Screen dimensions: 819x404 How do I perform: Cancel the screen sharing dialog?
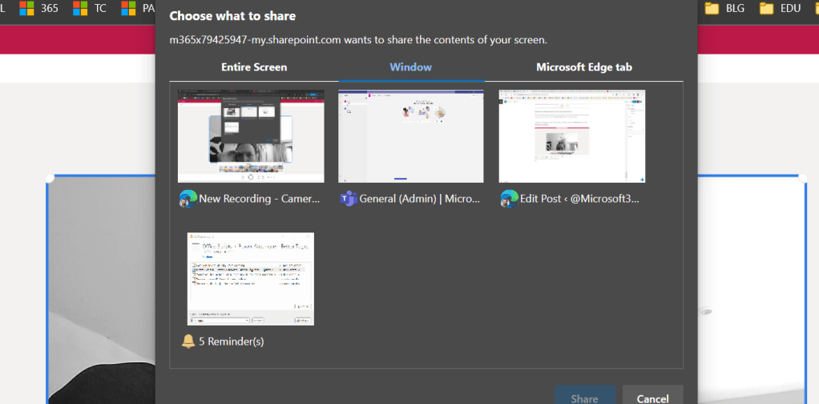(x=652, y=398)
